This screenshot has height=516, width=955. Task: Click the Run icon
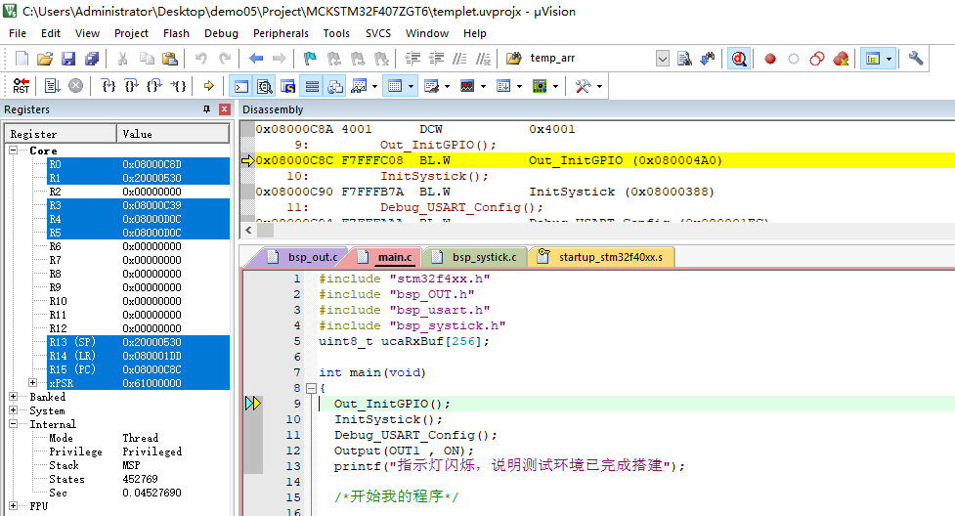52,86
